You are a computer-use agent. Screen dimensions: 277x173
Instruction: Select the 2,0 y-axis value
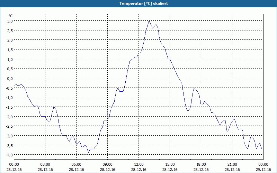point(10,40)
